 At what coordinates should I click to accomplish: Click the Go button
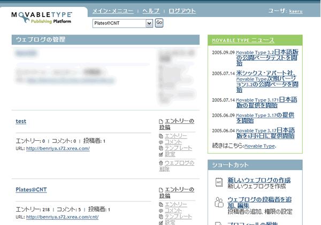coord(159,23)
